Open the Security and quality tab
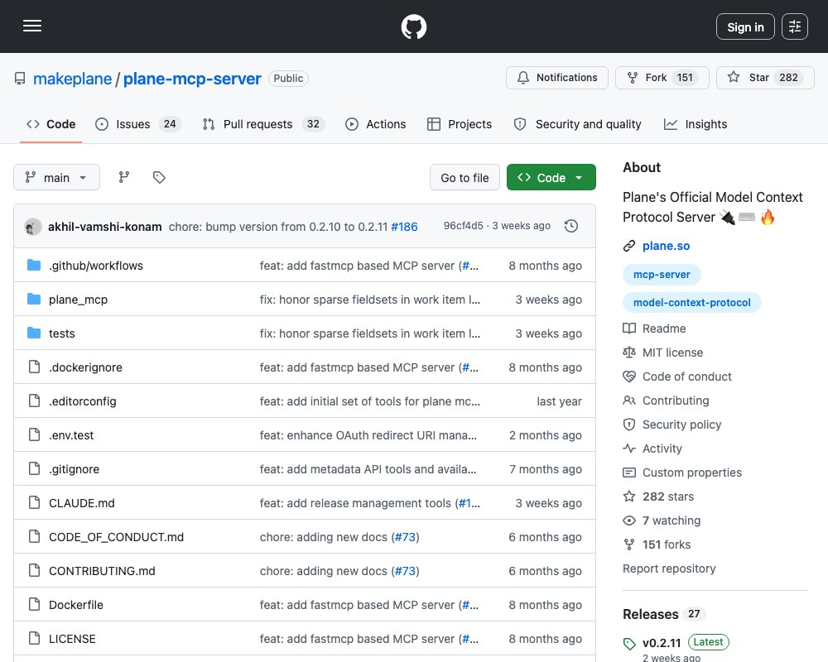This screenshot has width=828, height=662. (578, 124)
